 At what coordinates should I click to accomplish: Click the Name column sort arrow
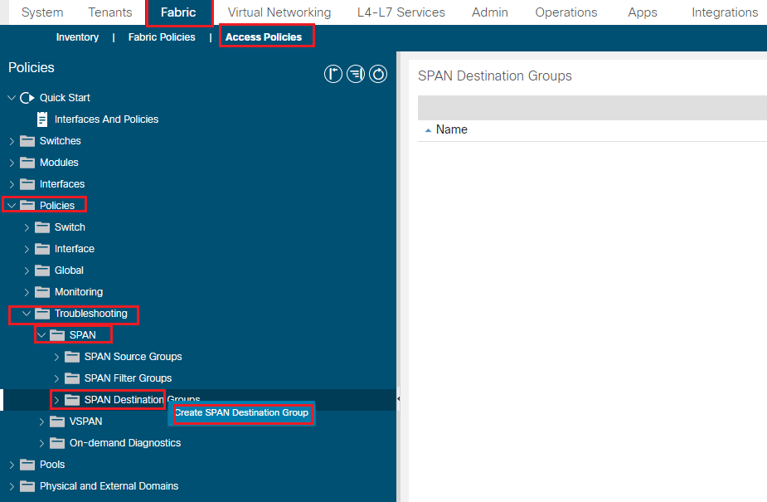click(x=428, y=130)
